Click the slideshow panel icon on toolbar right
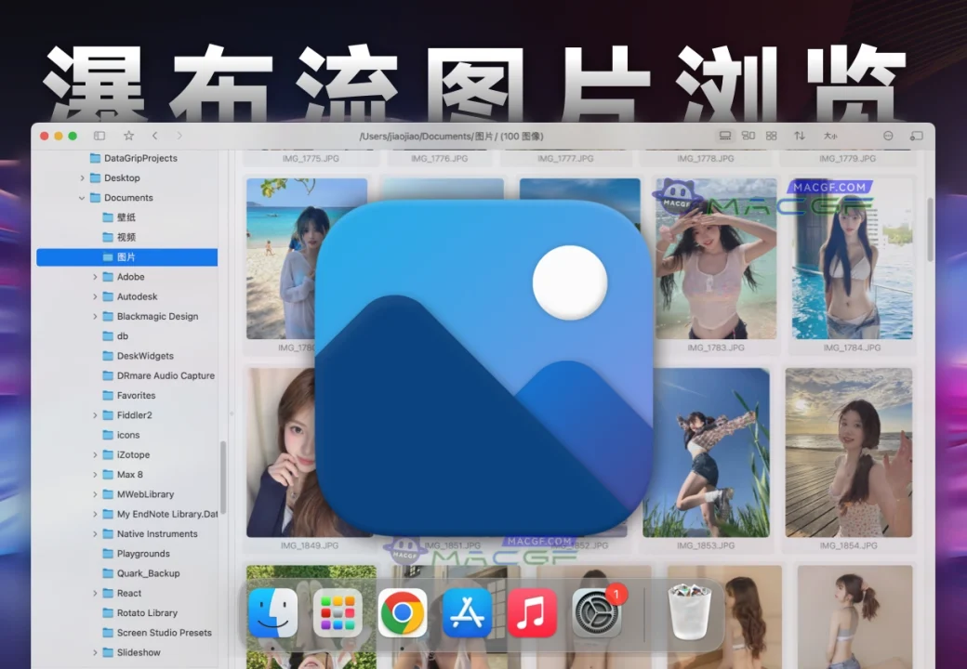The width and height of the screenshot is (967, 669). point(917,136)
